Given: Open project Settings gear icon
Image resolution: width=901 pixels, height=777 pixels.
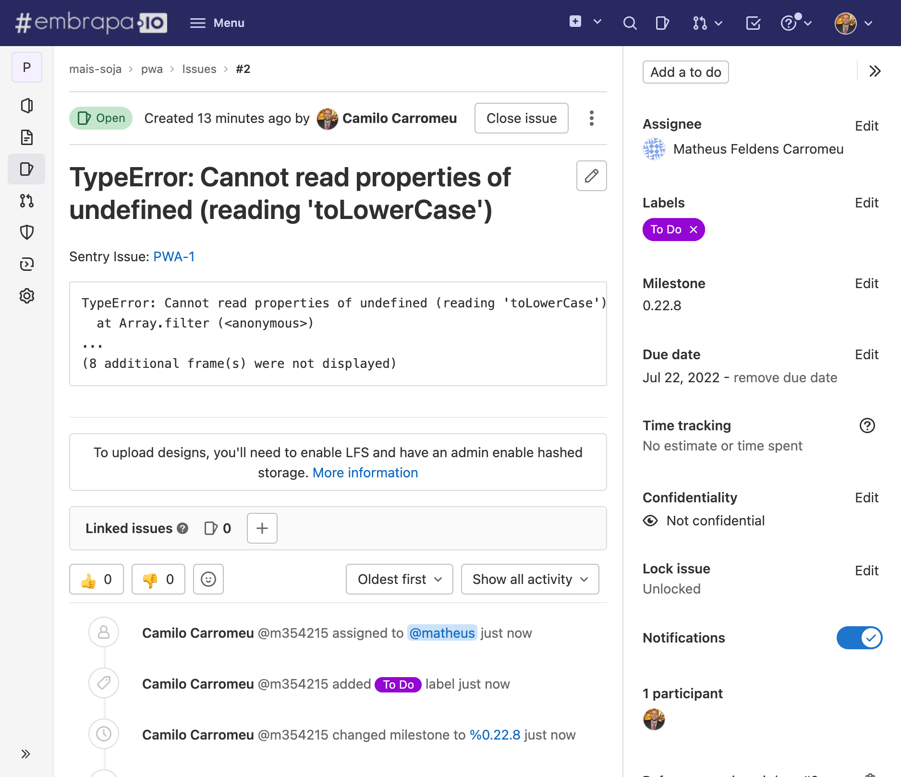Looking at the screenshot, I should pyautogui.click(x=27, y=296).
